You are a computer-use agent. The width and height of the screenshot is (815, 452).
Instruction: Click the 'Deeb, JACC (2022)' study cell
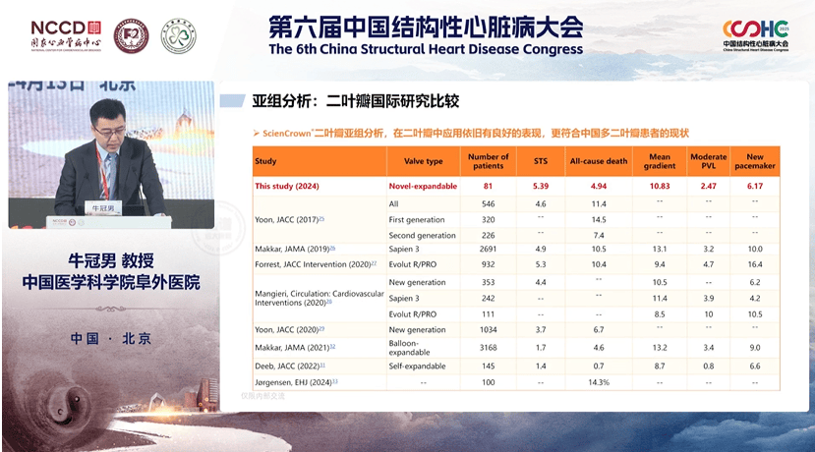[290, 367]
